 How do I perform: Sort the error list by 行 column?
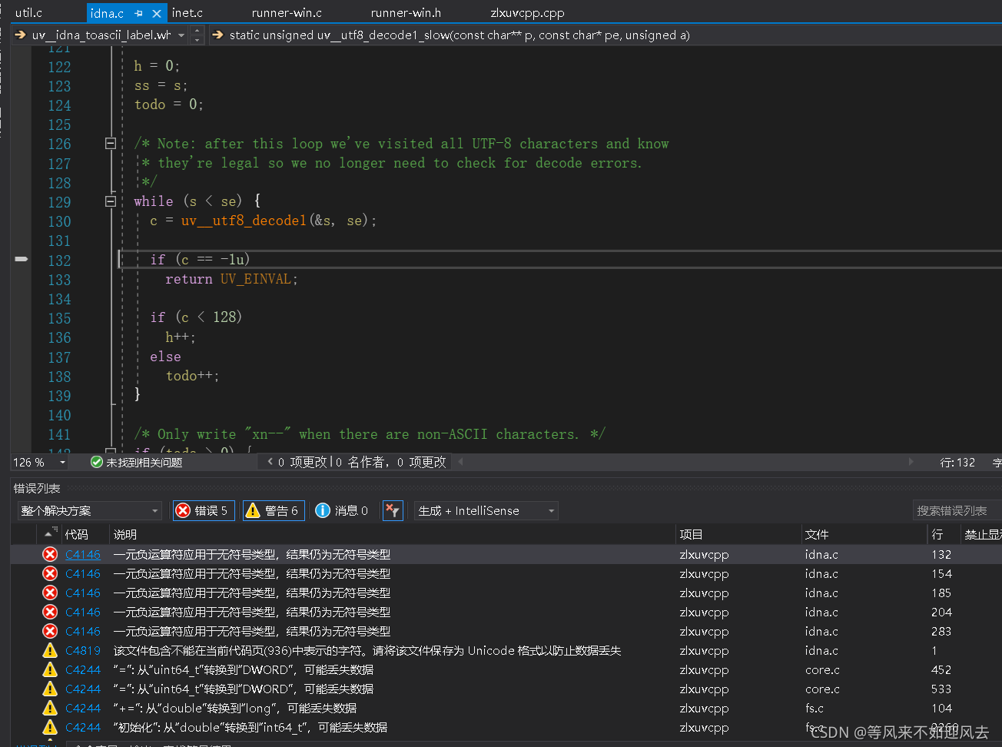937,534
